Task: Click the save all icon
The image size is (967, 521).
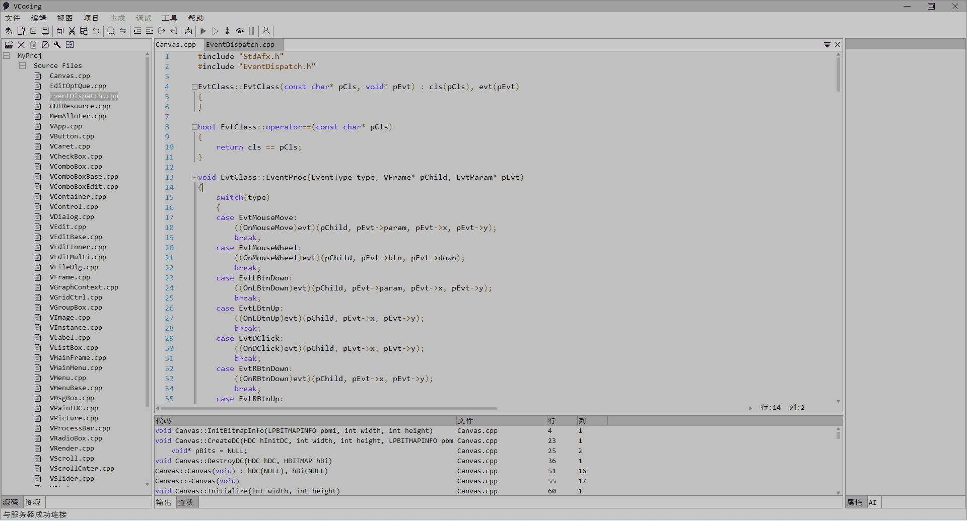Action: pos(45,31)
